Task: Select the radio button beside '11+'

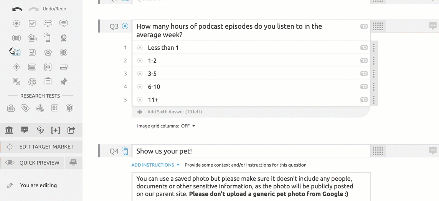Action: tap(140, 100)
